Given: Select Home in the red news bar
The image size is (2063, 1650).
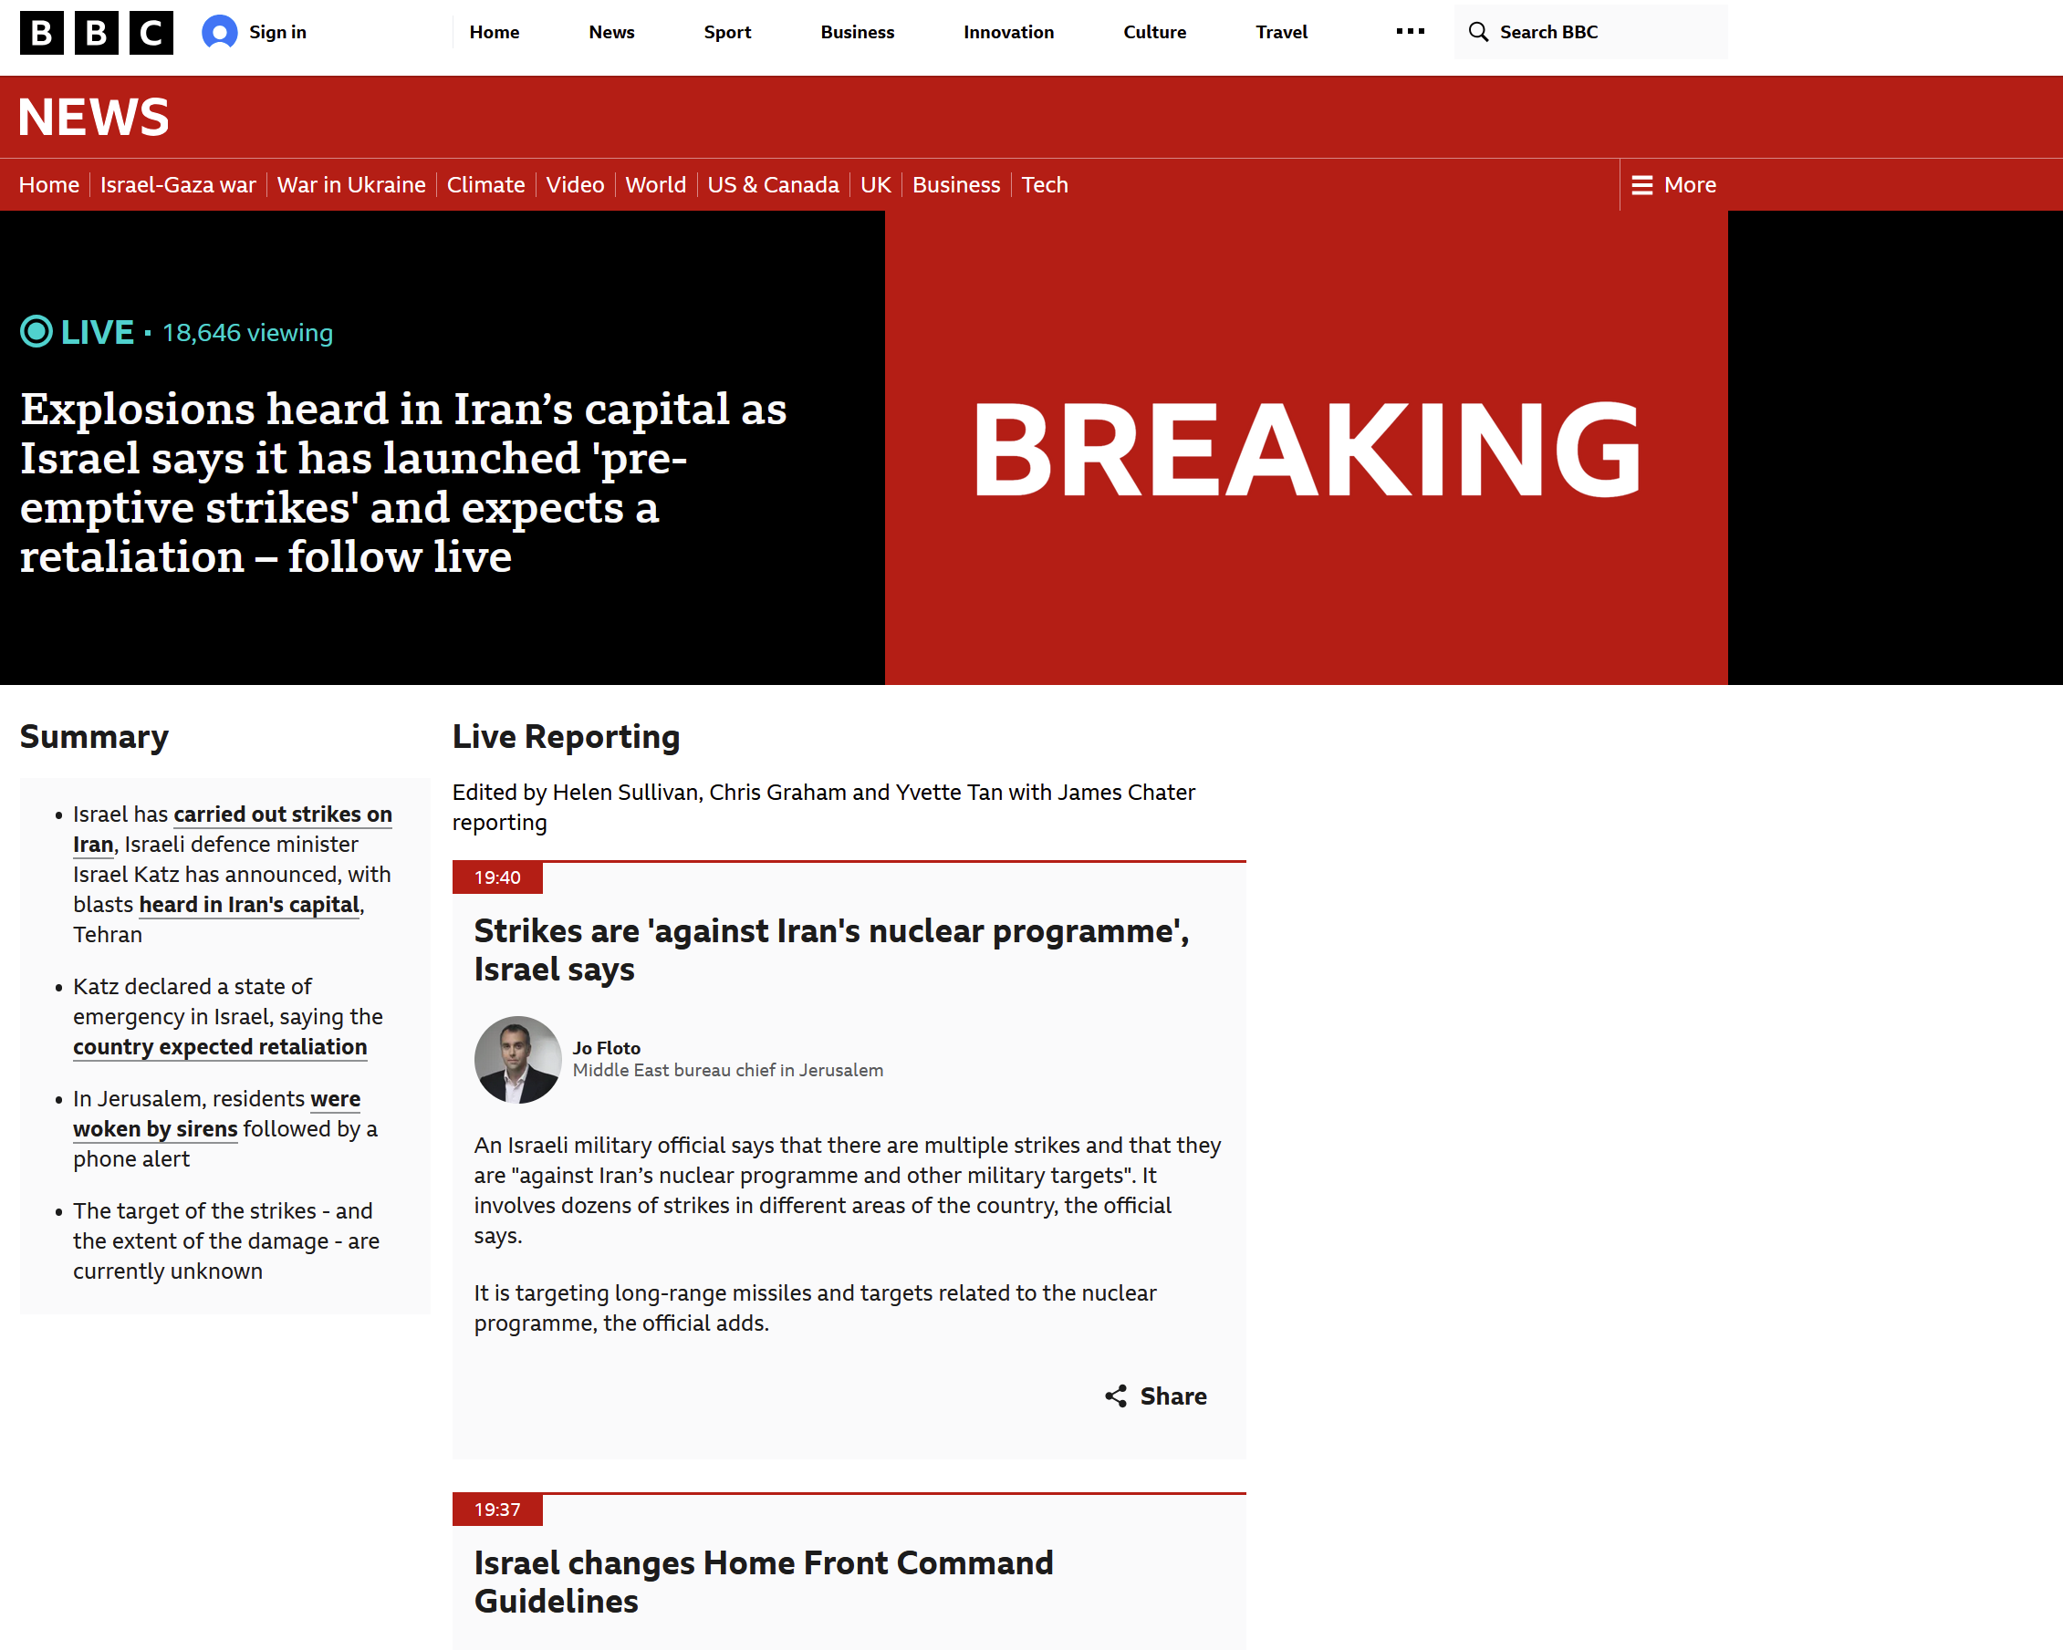Looking at the screenshot, I should [48, 185].
